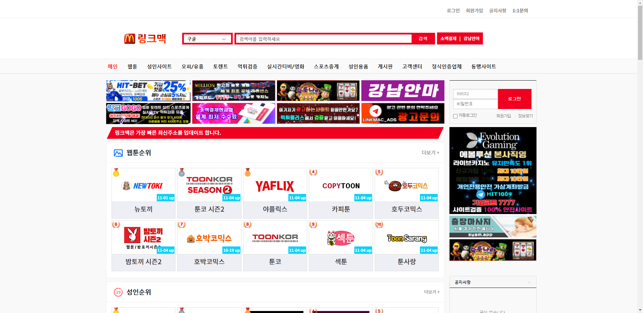Open the large 강남안마 purple banner
643x313 pixels.
point(403,91)
